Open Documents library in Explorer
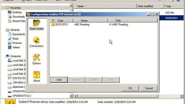Viewport: 185px width, 104px height. tap(18, 34)
